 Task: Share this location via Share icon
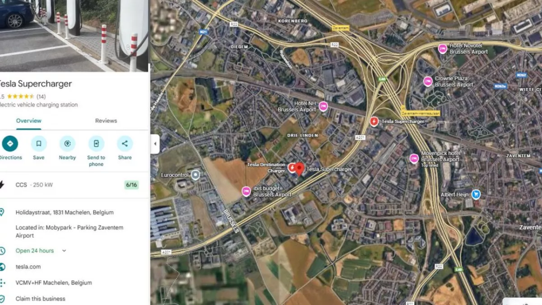click(125, 144)
